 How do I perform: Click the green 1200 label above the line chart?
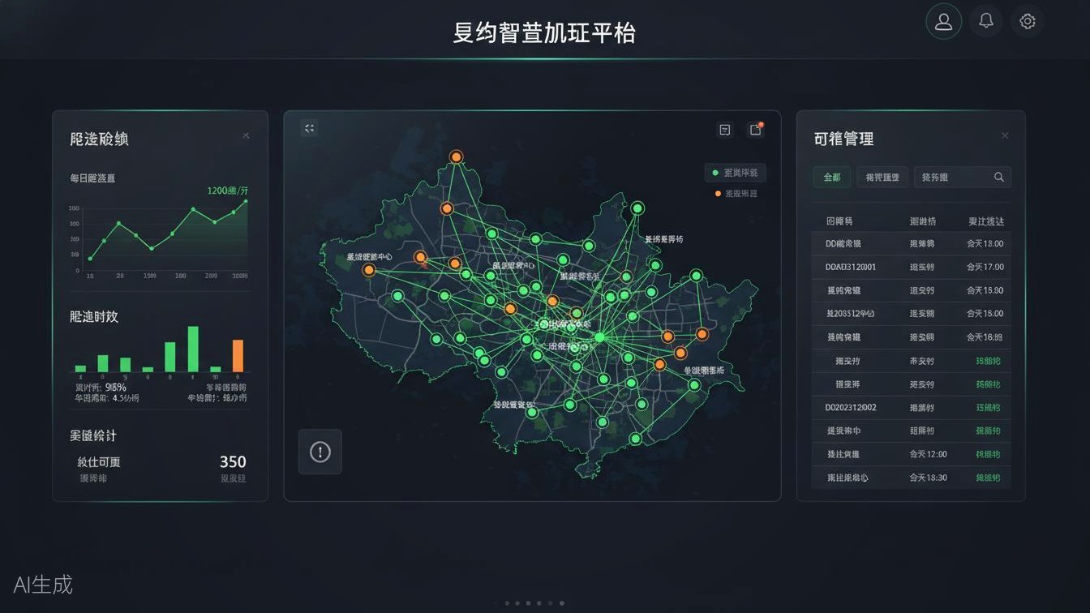click(x=228, y=191)
